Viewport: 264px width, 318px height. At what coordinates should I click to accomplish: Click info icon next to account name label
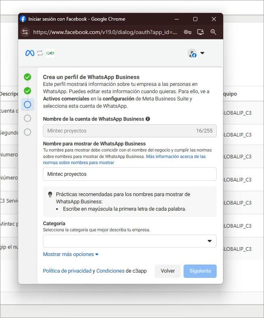pos(148,119)
